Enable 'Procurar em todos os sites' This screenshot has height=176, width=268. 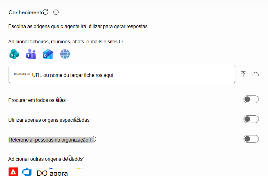[x=251, y=99]
